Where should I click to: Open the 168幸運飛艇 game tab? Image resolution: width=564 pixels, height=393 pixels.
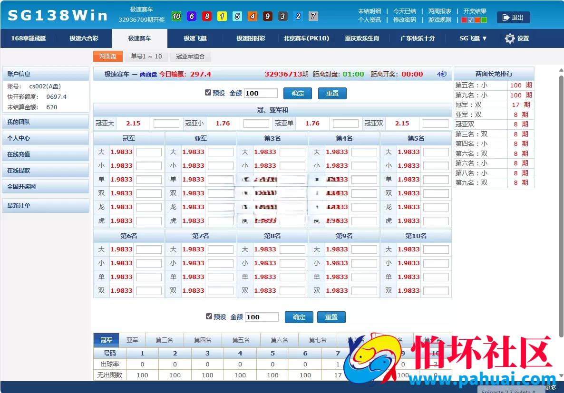(29, 38)
